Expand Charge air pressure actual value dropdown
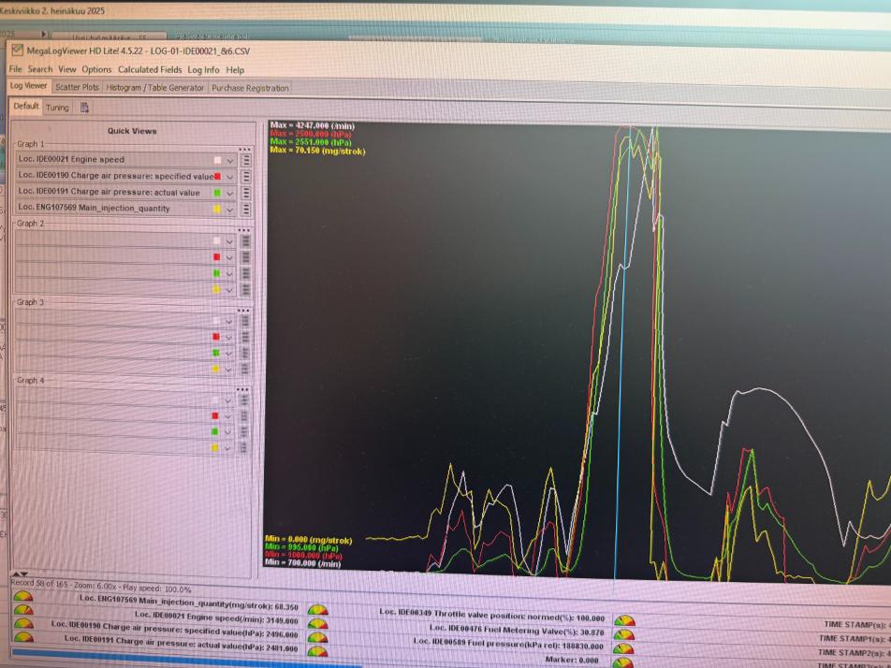 [230, 193]
